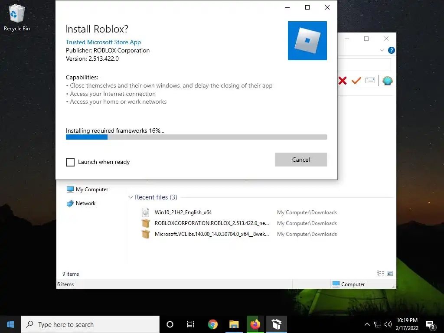Select the Microsoft.VCLibs package file
This screenshot has height=333, width=444.
[212, 234]
